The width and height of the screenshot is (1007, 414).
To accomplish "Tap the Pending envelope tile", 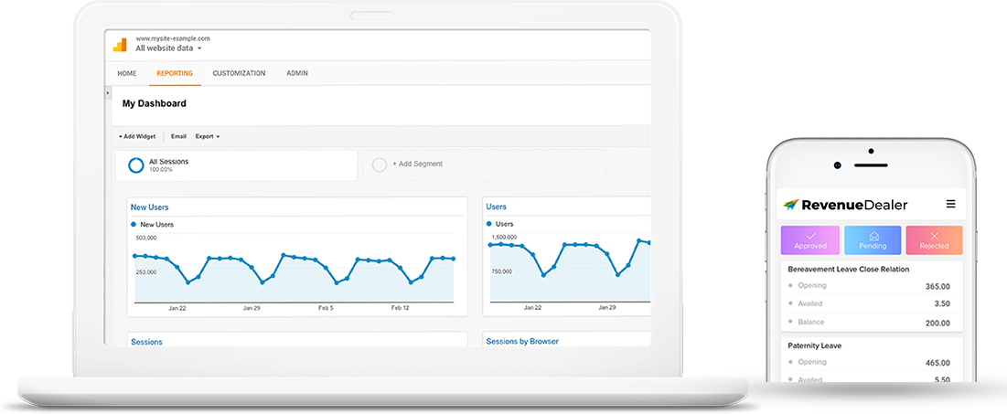I will coord(873,239).
